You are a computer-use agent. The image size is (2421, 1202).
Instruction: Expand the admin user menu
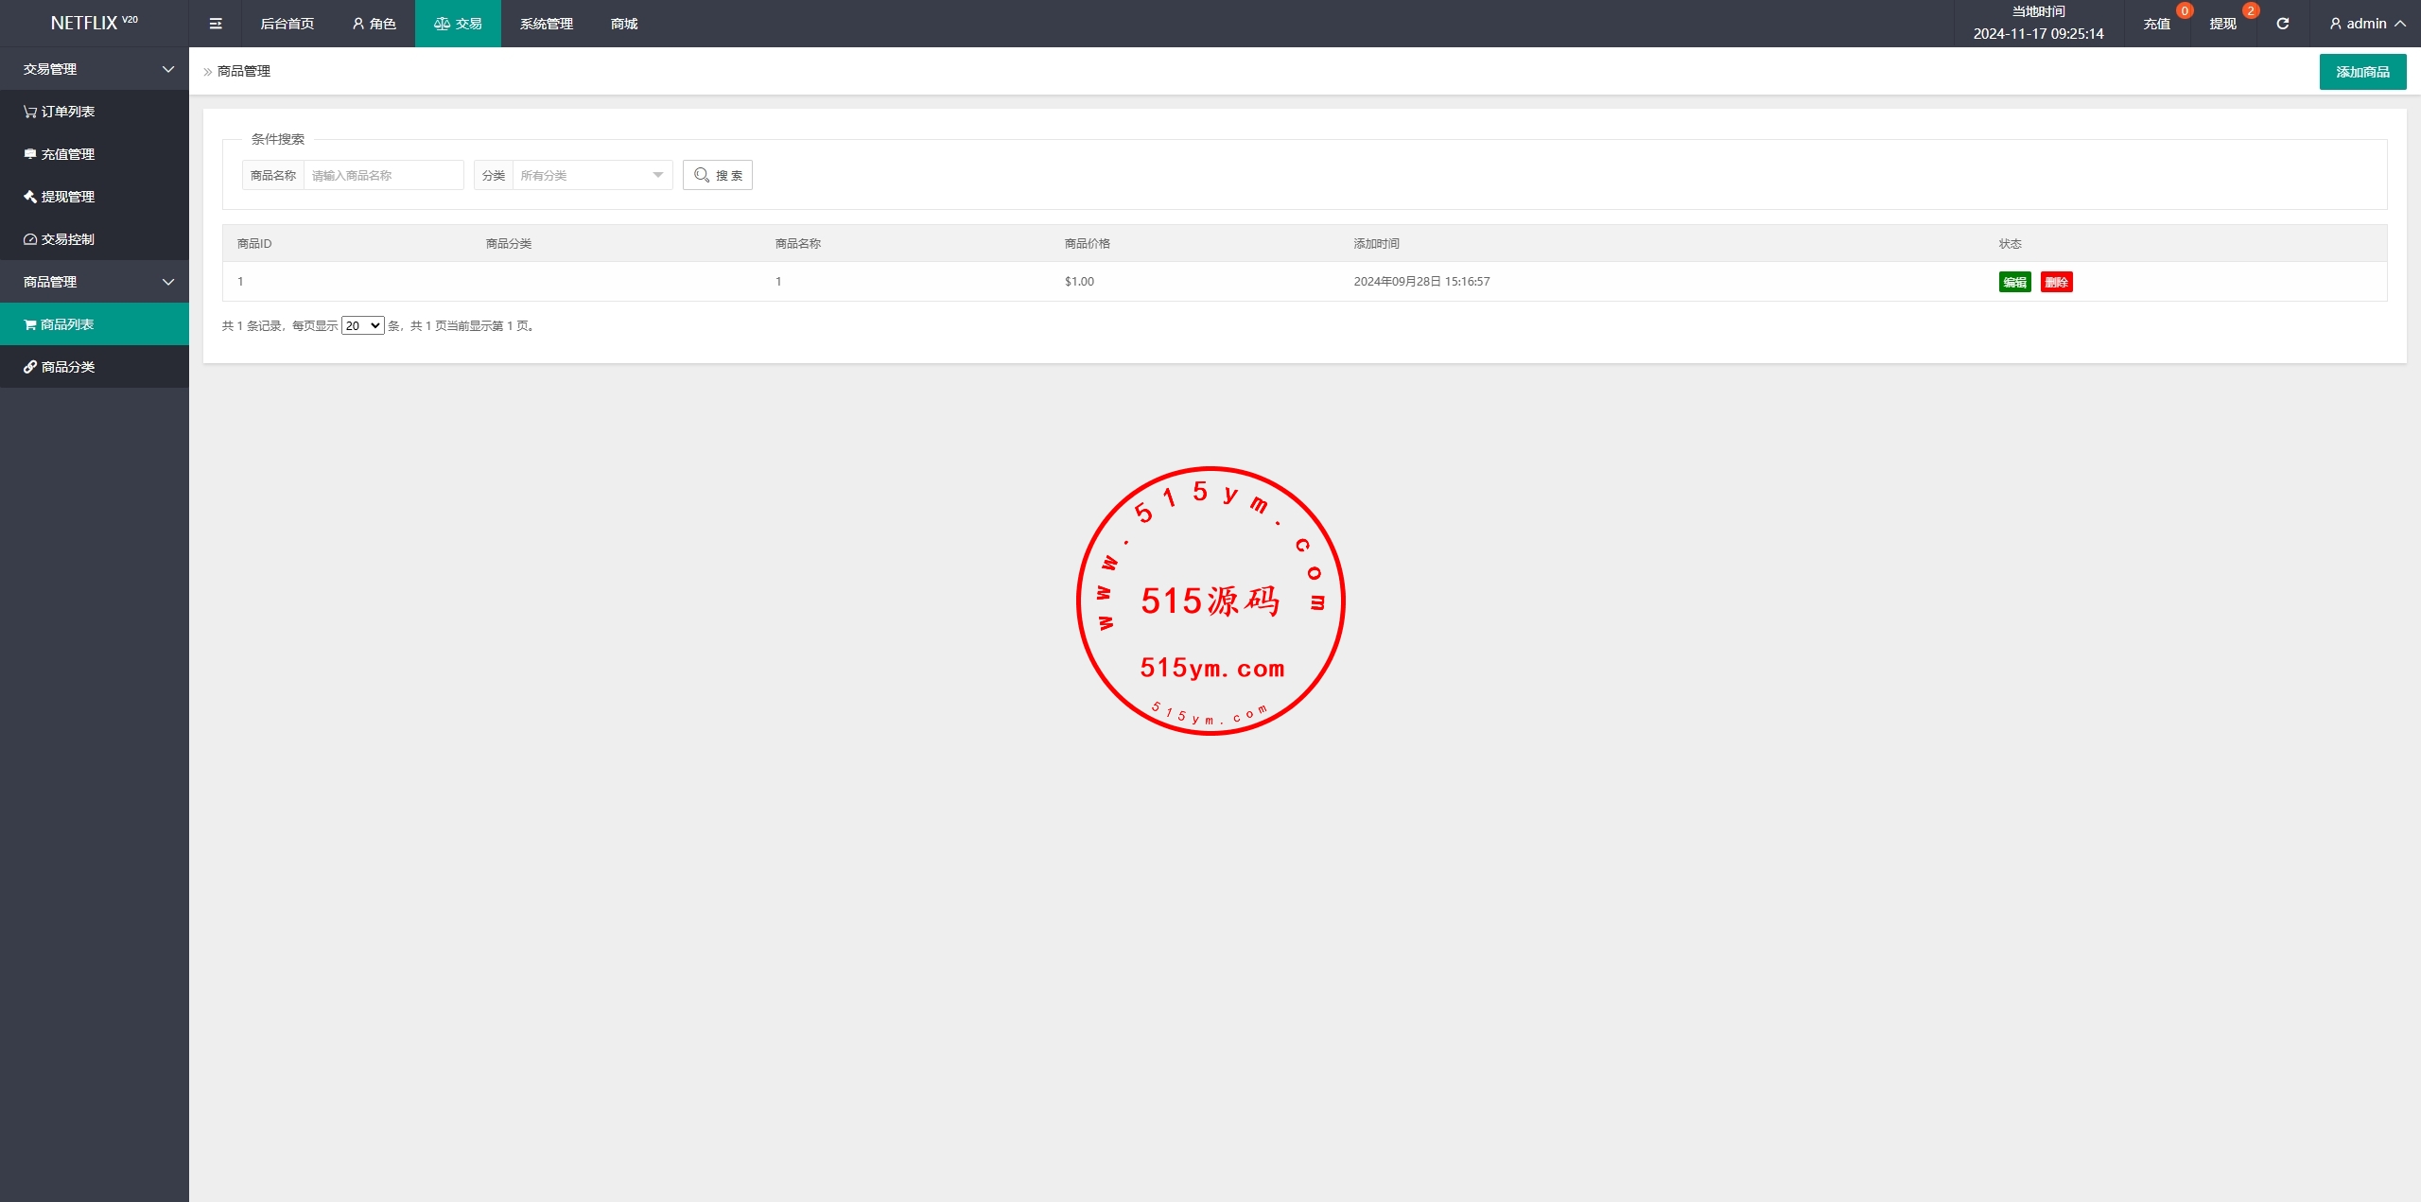2367,24
